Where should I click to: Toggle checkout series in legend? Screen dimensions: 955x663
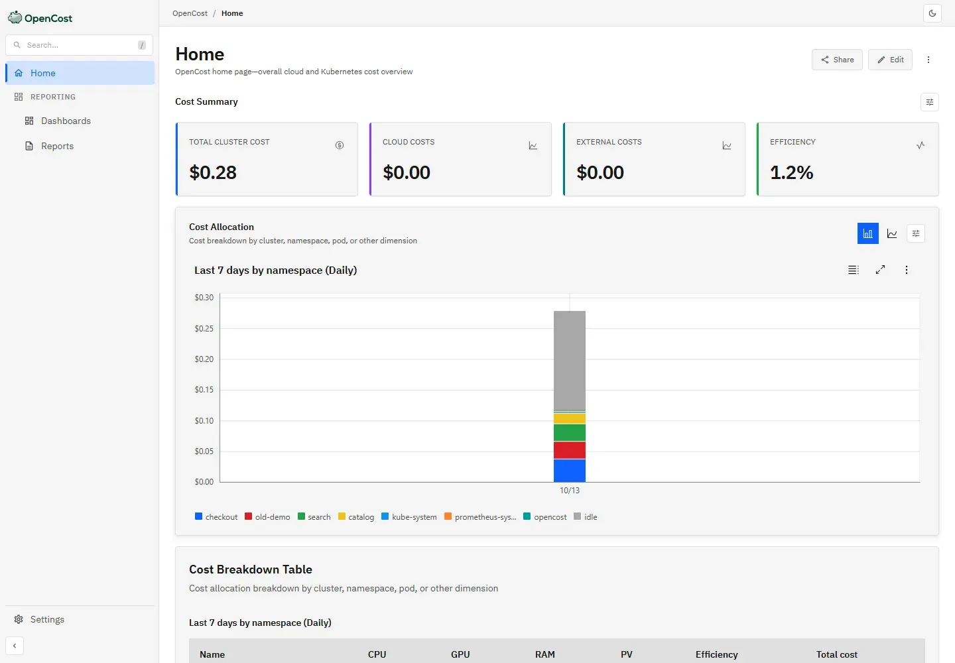point(216,517)
